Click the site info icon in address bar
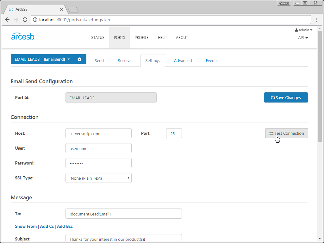The height and width of the screenshot is (243, 324). pos(35,20)
